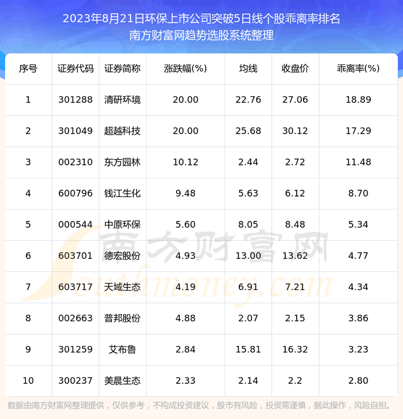Click change percentage 4.88

point(185,318)
